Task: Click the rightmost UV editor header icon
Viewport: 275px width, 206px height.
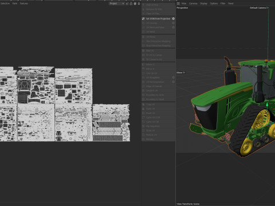Action: tap(139, 3)
